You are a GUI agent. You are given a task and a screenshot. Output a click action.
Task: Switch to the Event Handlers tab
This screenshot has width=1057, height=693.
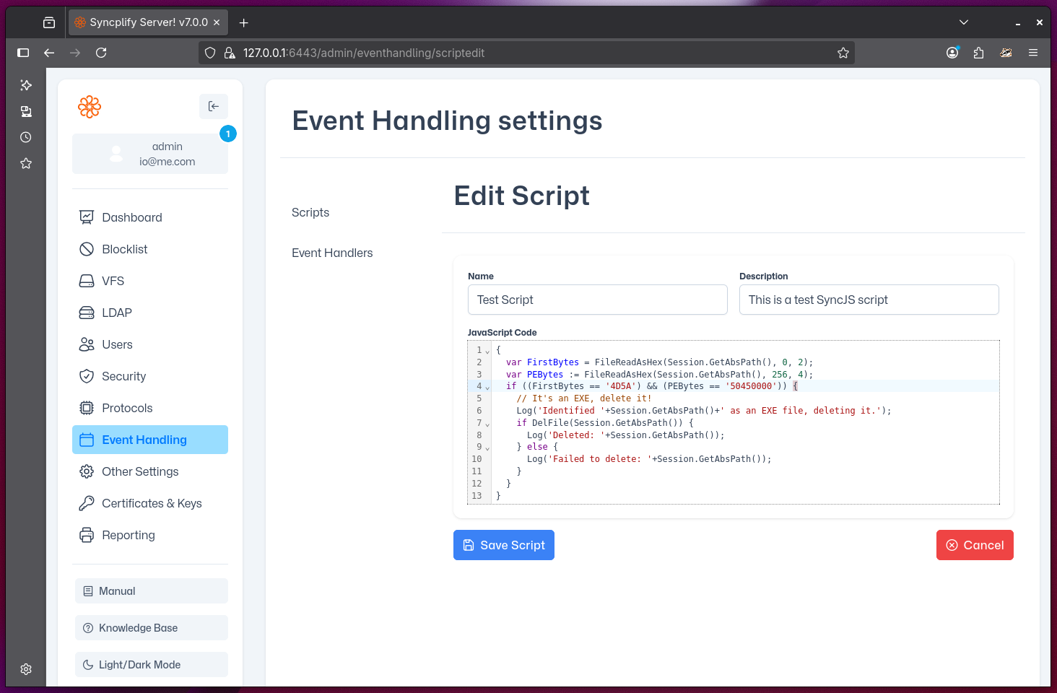coord(332,253)
